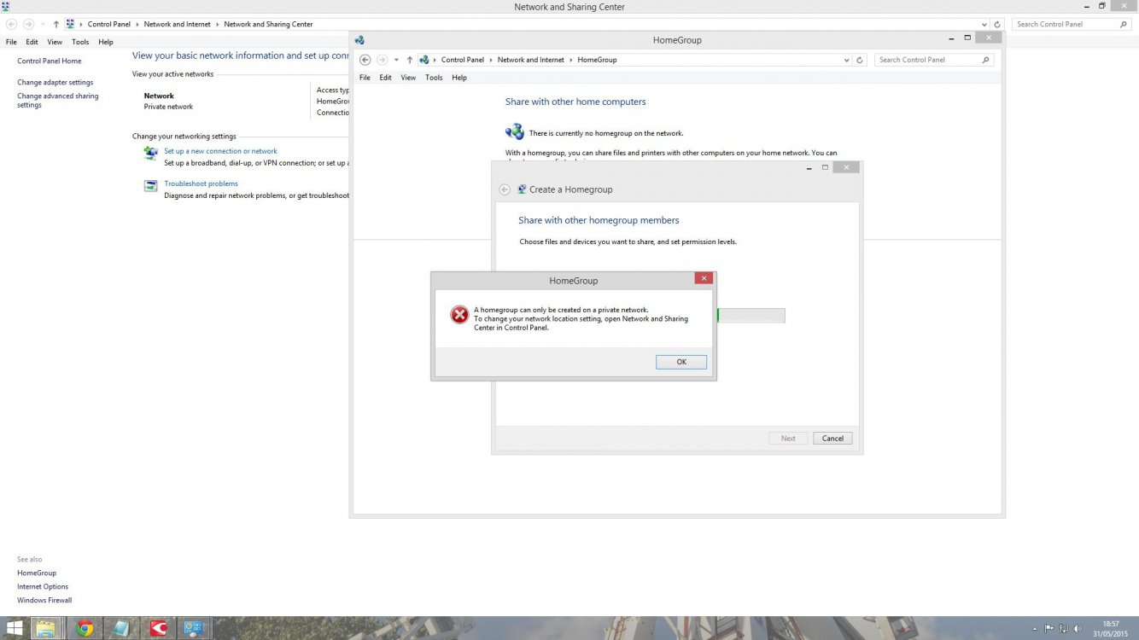Viewport: 1139px width, 640px height.
Task: Open the Control Panel taskbar icon
Action: [x=193, y=629]
